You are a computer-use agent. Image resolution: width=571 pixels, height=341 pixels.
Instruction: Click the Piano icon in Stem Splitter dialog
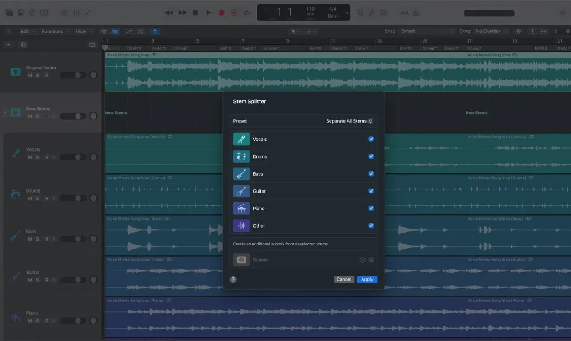point(241,209)
